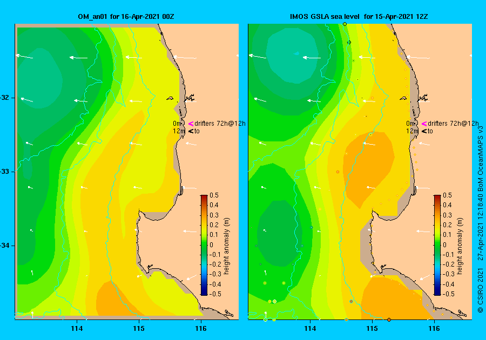486x340 pixels.
Task: Click the '0.5' value on the right color scale
Action: click(448, 195)
